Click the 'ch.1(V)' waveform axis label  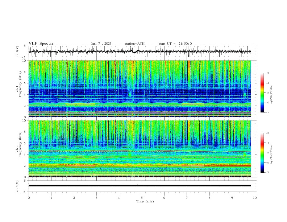pyautogui.click(x=17, y=52)
